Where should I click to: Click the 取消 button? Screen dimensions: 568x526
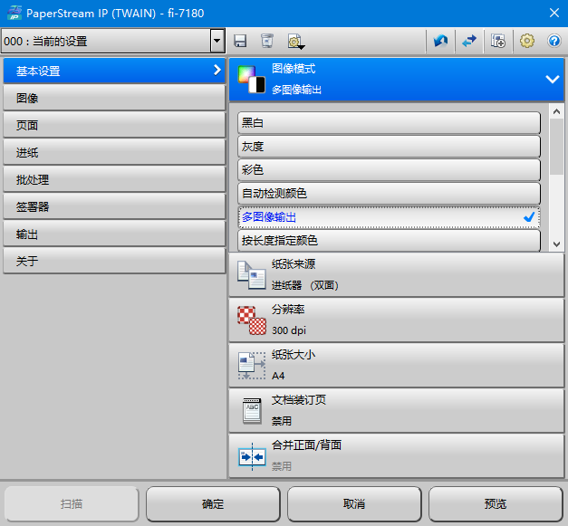pos(354,504)
